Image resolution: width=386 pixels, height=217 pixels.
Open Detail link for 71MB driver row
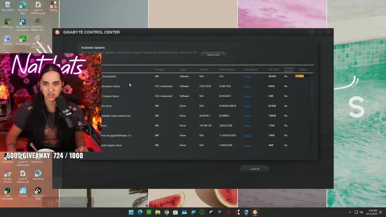click(248, 126)
